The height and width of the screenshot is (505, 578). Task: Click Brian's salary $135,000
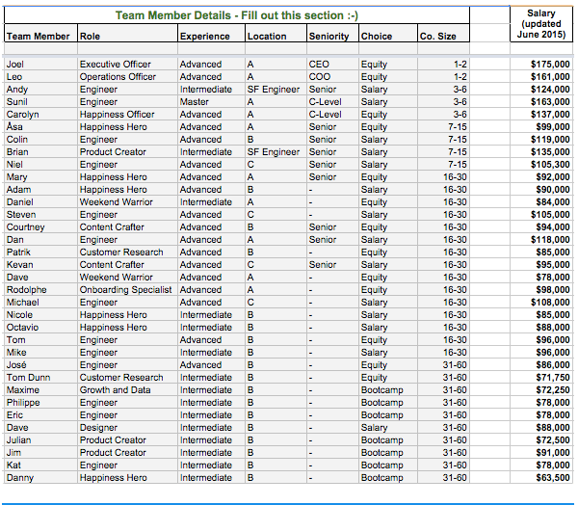coord(541,152)
